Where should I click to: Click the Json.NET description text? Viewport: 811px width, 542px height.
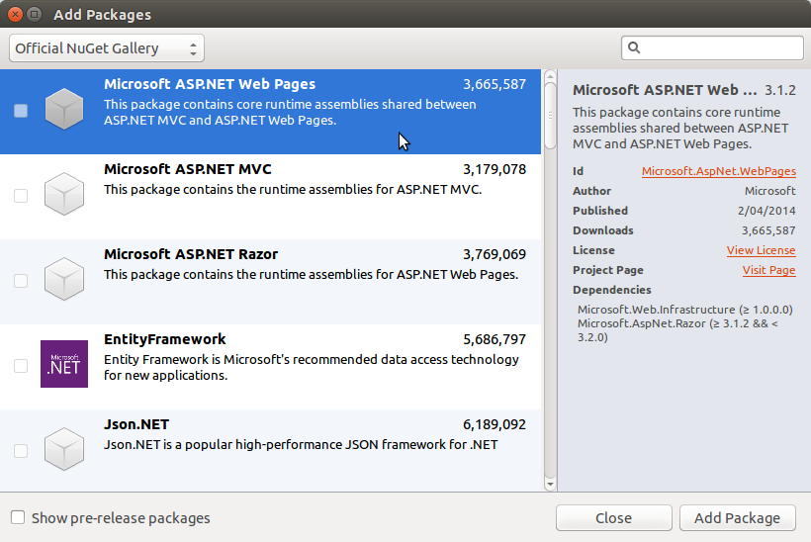coord(301,445)
